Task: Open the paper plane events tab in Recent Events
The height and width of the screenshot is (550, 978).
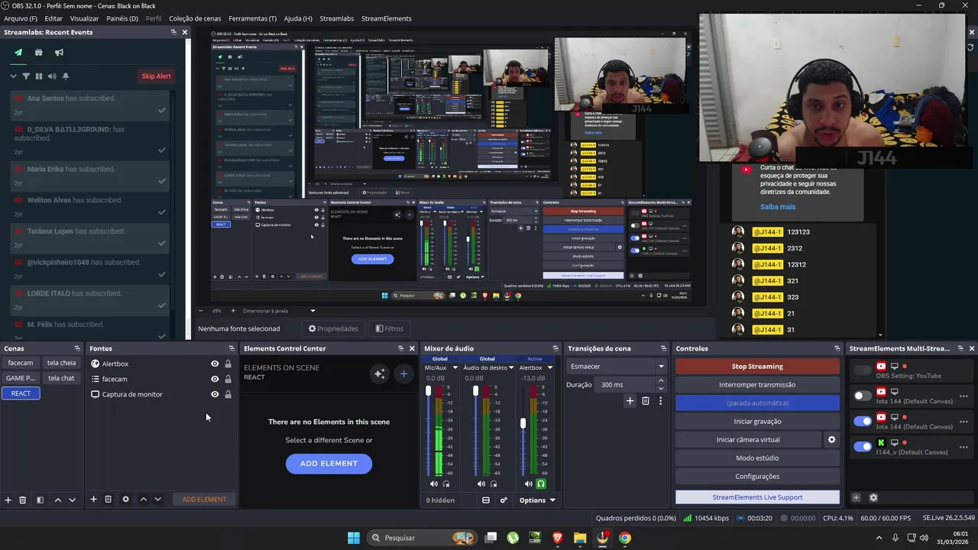Action: [x=18, y=53]
